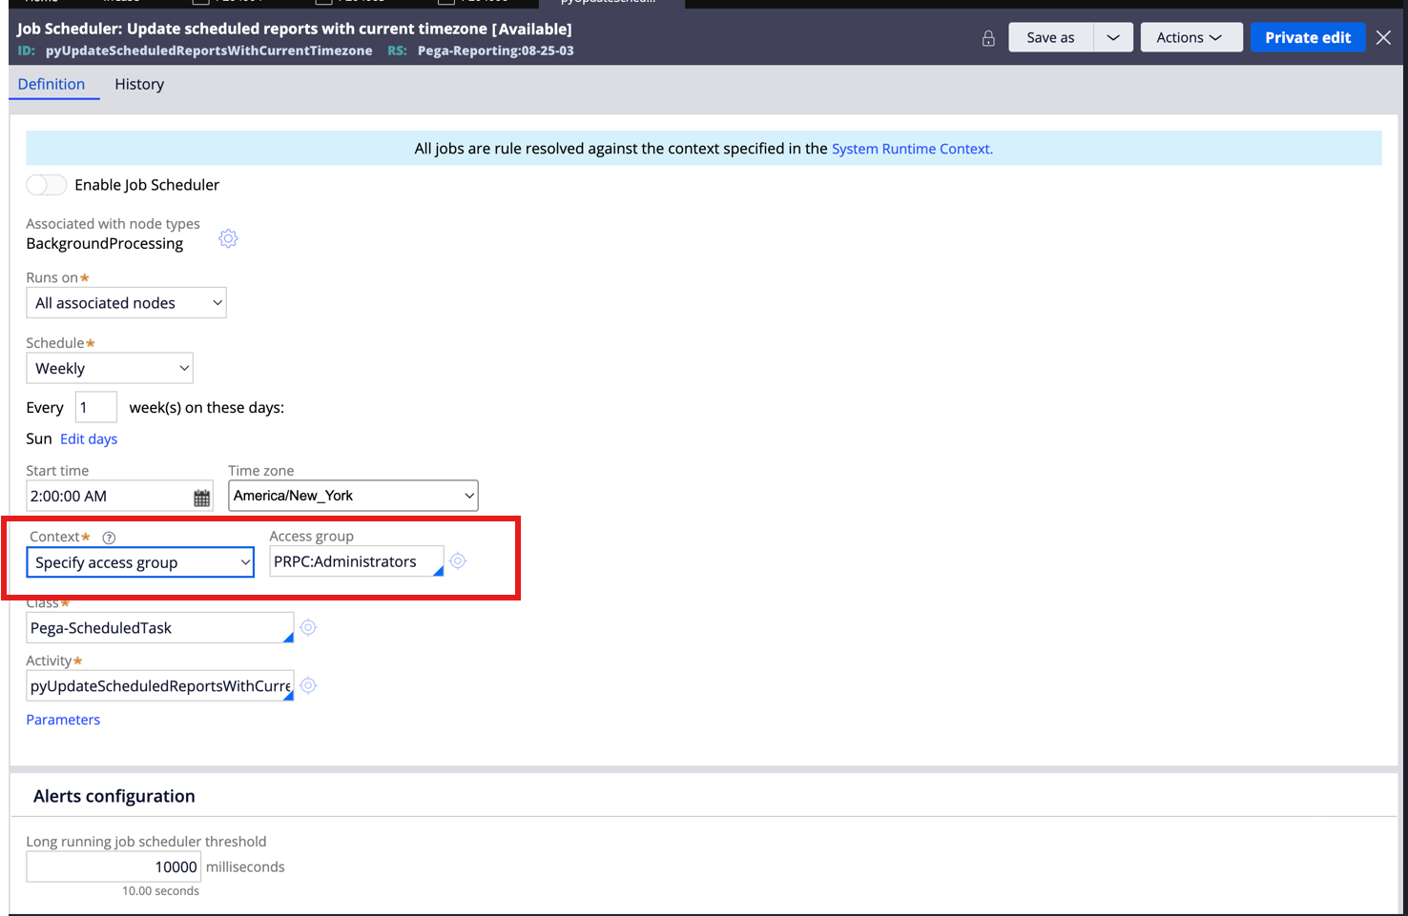
Task: Switch to the History tab
Action: click(x=139, y=84)
